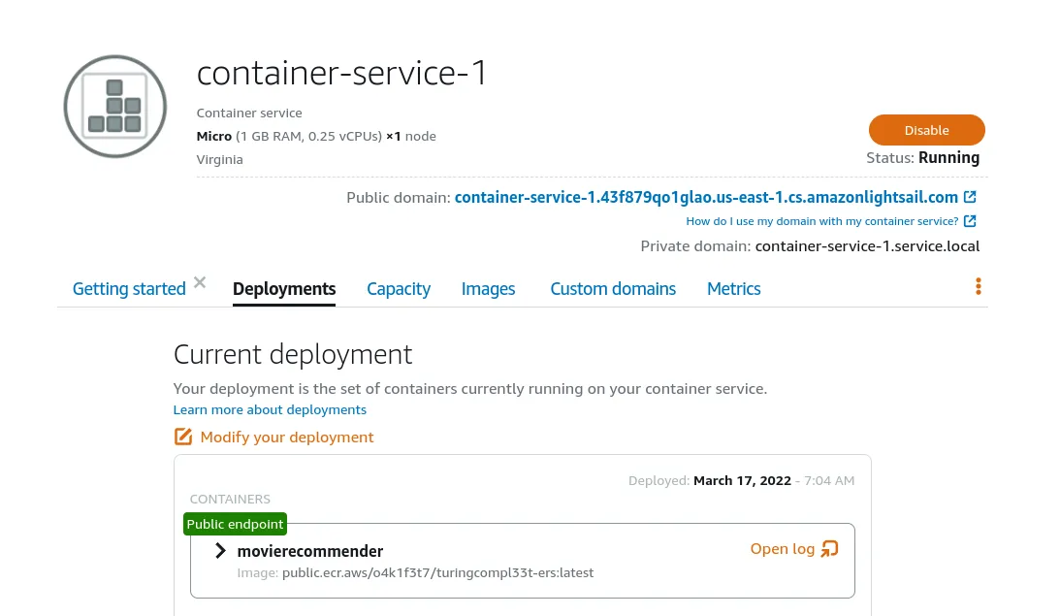Click external link icon next to domain help
Viewport: 1060px width, 616px height.
point(970,221)
